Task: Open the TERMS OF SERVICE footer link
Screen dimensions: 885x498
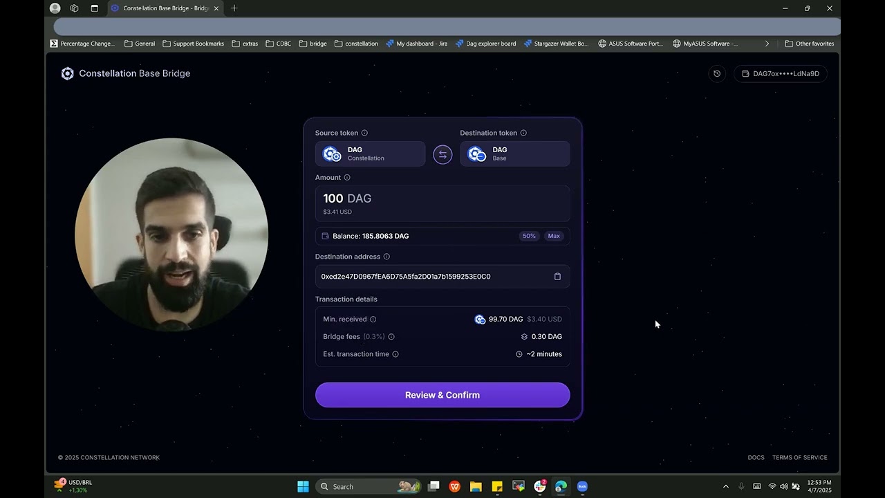Action: [x=799, y=458]
